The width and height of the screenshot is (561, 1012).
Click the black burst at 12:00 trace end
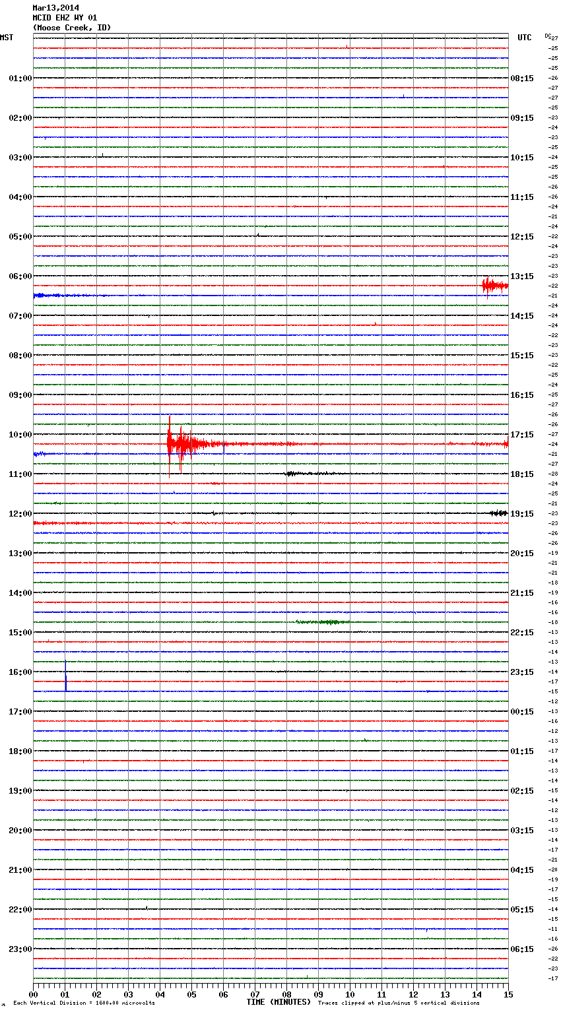pyautogui.click(x=499, y=513)
